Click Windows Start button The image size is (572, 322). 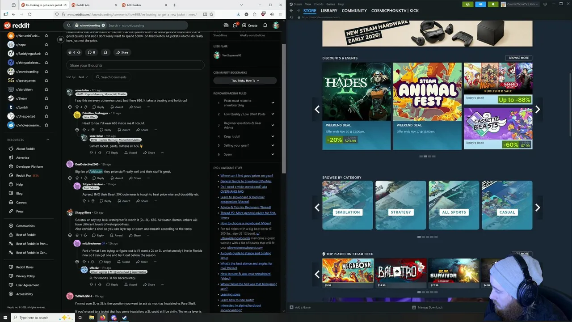pyautogui.click(x=5, y=318)
